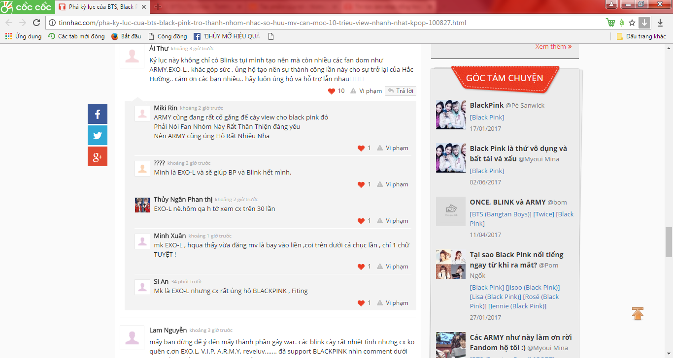673x358 pixels.
Task: Open thumbnail of 'BlackPink' topic
Action: tap(451, 115)
